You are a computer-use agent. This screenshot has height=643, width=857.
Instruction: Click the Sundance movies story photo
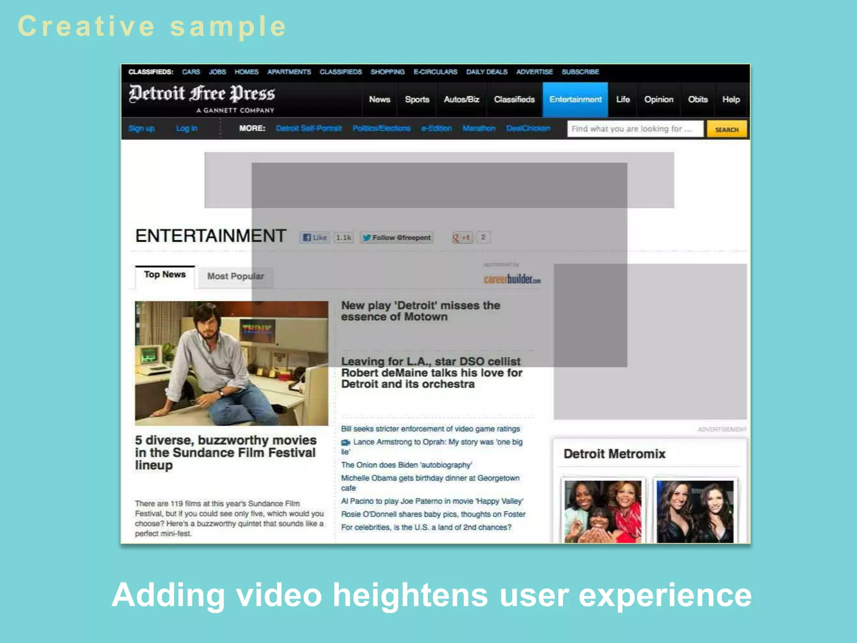(231, 363)
